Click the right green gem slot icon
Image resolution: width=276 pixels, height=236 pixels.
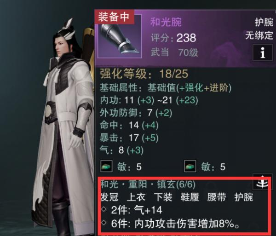tap(190, 166)
